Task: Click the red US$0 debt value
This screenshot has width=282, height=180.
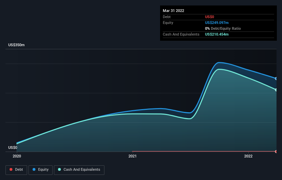Action: (x=210, y=17)
